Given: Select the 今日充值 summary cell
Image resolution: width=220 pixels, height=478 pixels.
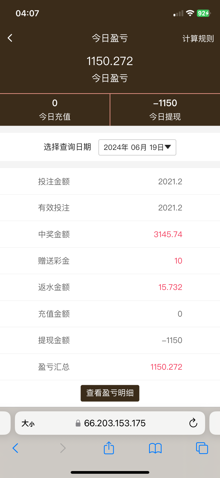Looking at the screenshot, I should click(x=55, y=110).
